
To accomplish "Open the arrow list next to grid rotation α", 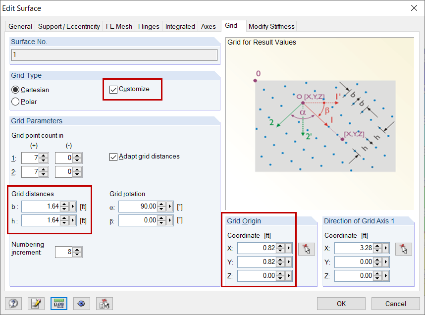I will pos(169,207).
